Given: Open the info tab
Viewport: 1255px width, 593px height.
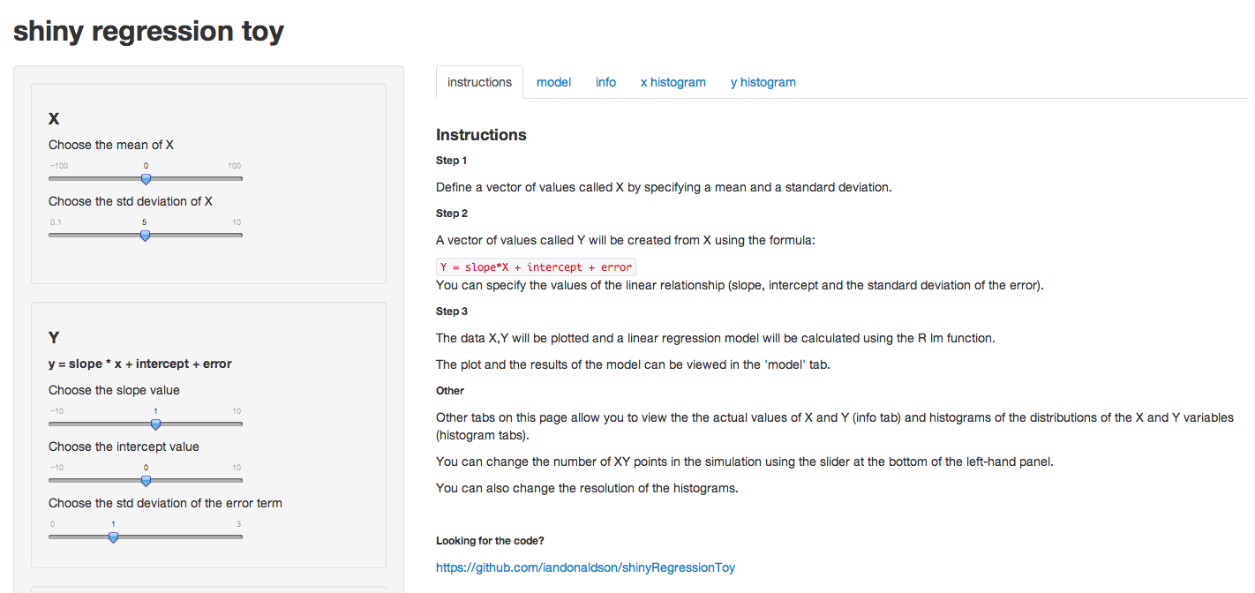Looking at the screenshot, I should pos(605,82).
